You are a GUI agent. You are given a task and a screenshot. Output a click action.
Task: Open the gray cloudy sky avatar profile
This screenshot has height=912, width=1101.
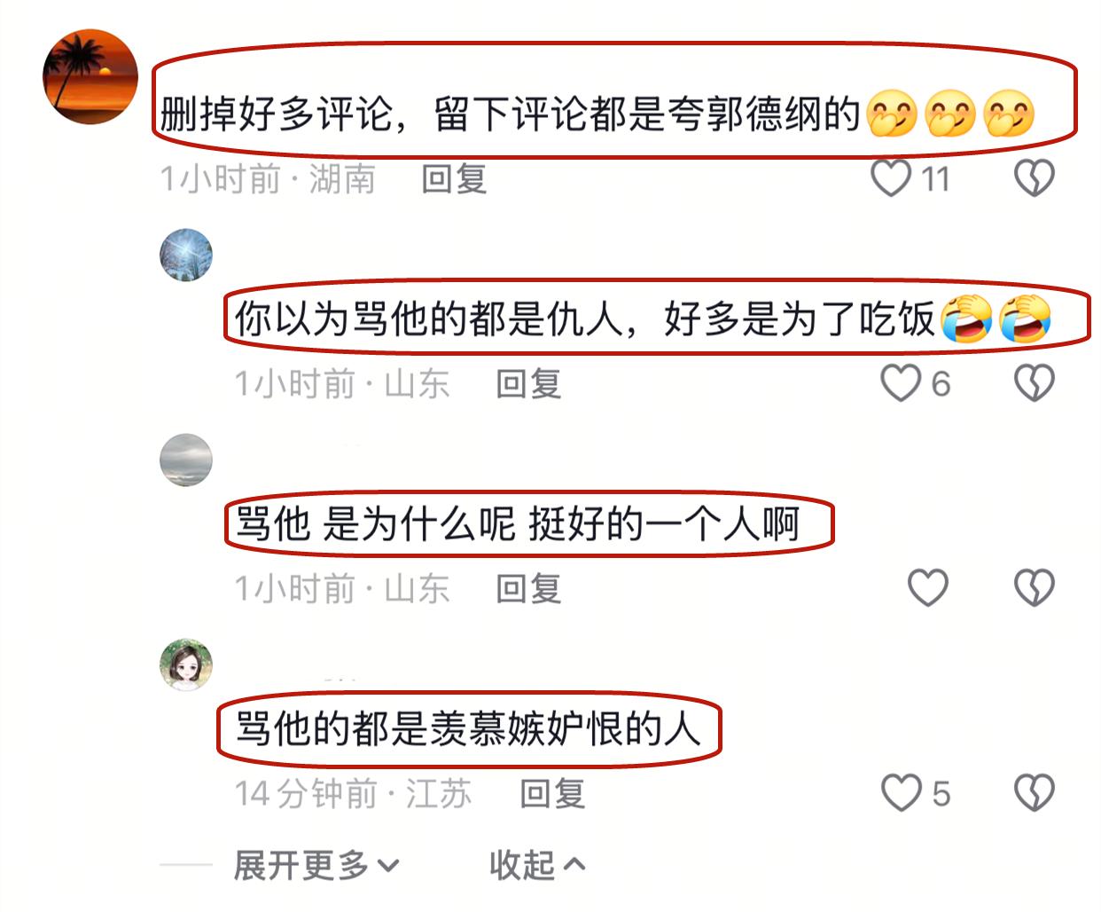[186, 460]
